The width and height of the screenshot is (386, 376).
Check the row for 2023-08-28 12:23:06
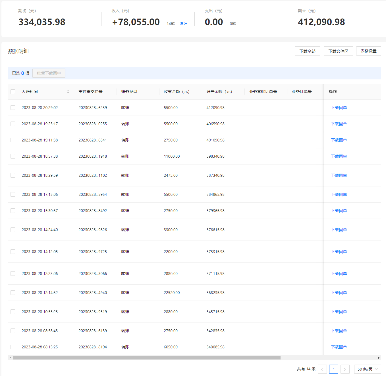tap(13, 274)
